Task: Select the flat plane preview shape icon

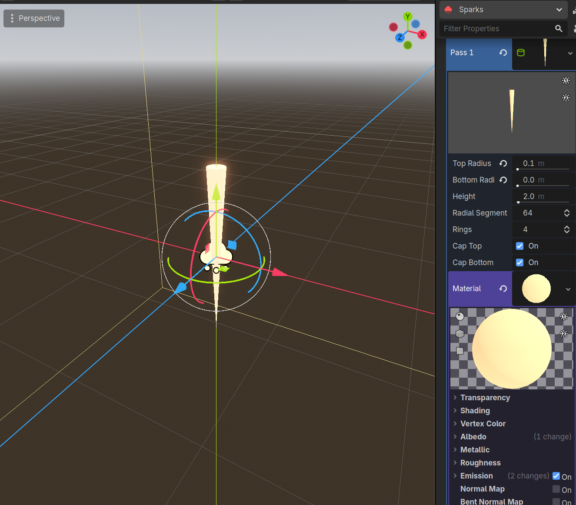Action: coord(459,351)
